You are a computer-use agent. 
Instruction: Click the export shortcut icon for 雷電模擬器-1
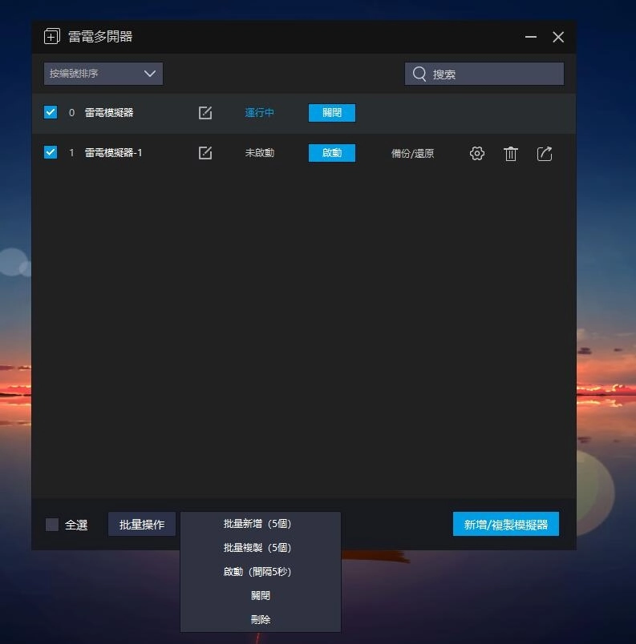tap(545, 154)
